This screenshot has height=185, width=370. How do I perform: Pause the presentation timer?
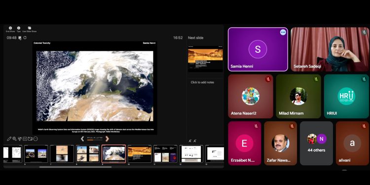coord(20,38)
